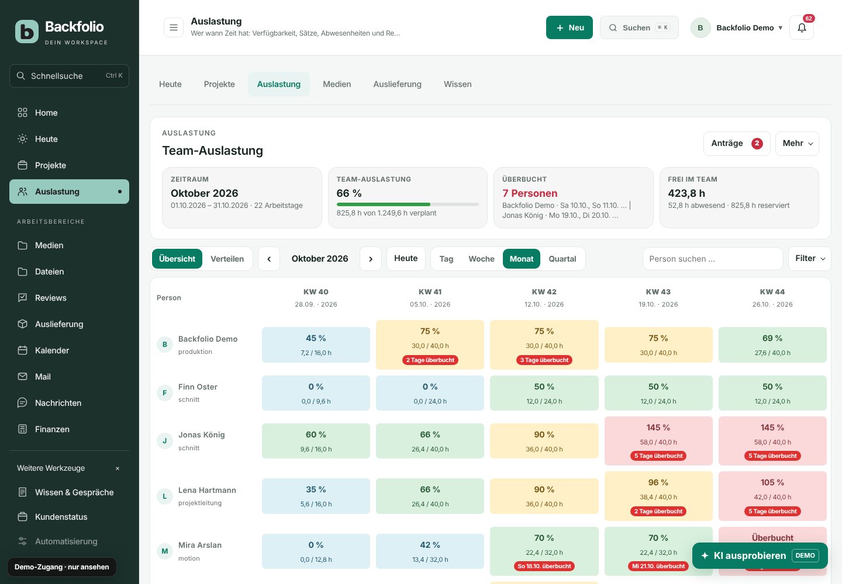Open the Schnellsuche search field

(69, 76)
